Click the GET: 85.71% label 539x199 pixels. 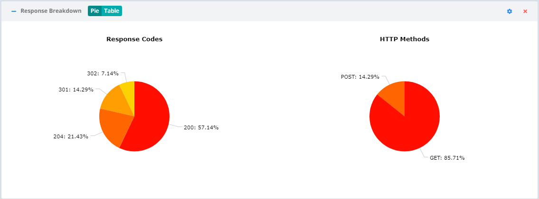(x=447, y=158)
